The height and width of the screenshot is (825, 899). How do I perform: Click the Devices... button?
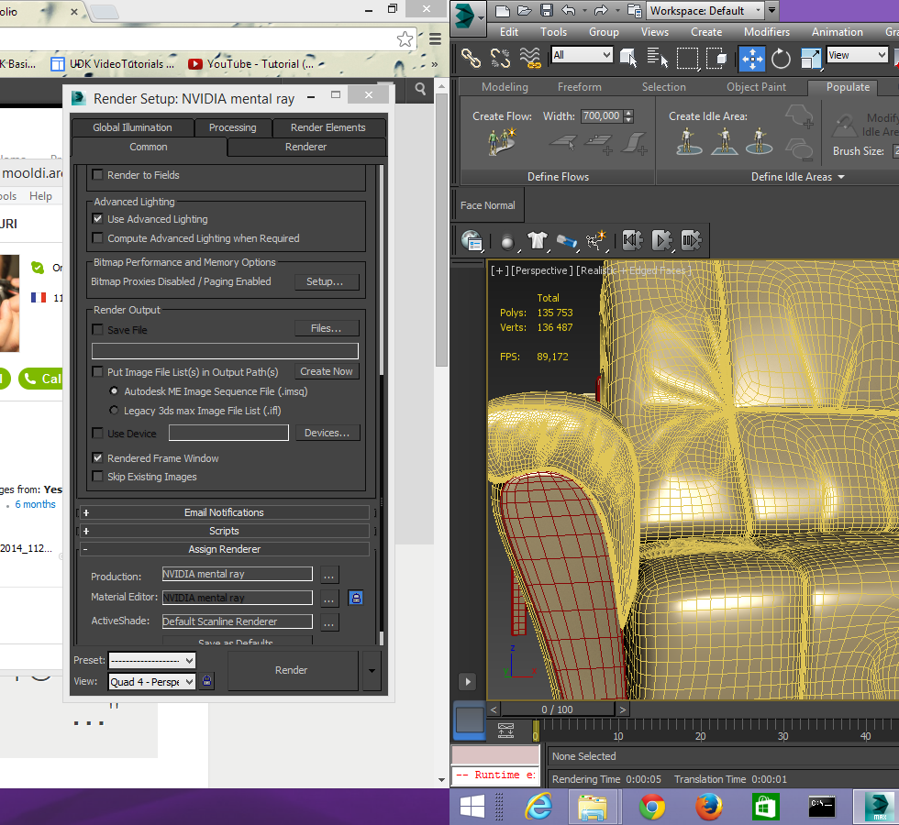click(x=327, y=433)
